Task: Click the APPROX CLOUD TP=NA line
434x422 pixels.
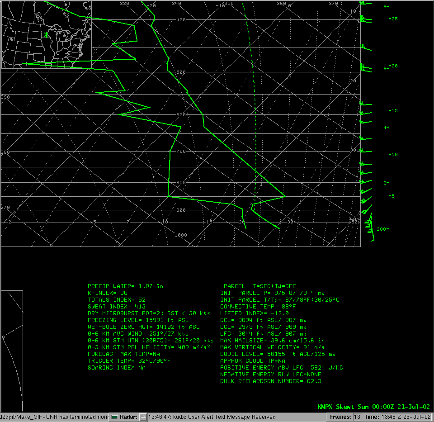Action: click(x=253, y=361)
